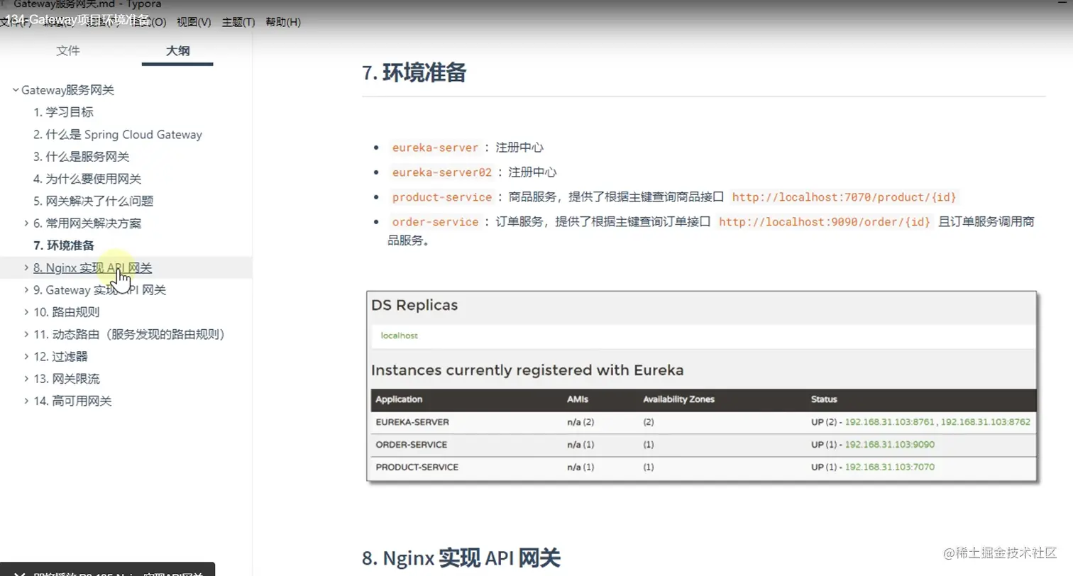Viewport: 1073px width, 576px height.
Task: Expand chevron beside 10. 路由规则
Action: click(x=27, y=312)
